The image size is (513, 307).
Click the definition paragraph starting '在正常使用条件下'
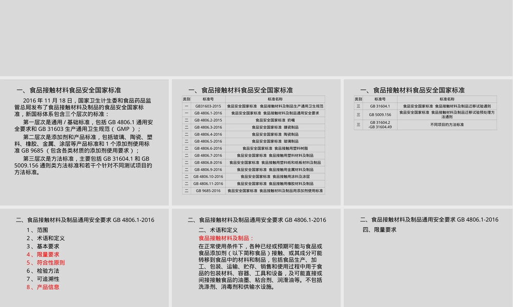(260, 267)
